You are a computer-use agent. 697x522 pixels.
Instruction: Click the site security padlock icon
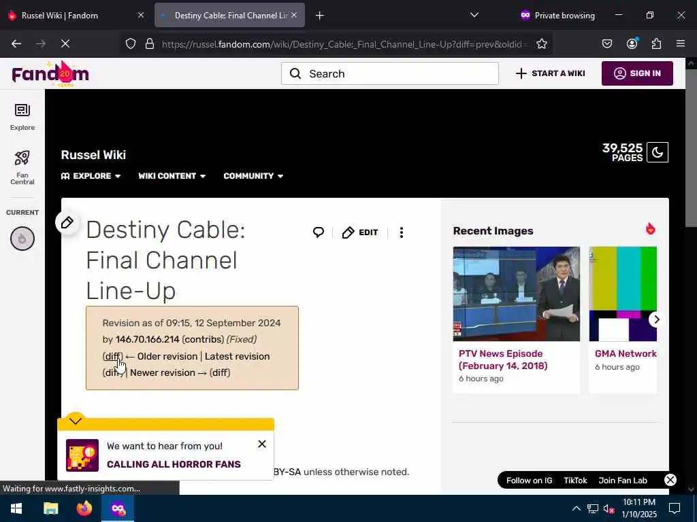150,43
